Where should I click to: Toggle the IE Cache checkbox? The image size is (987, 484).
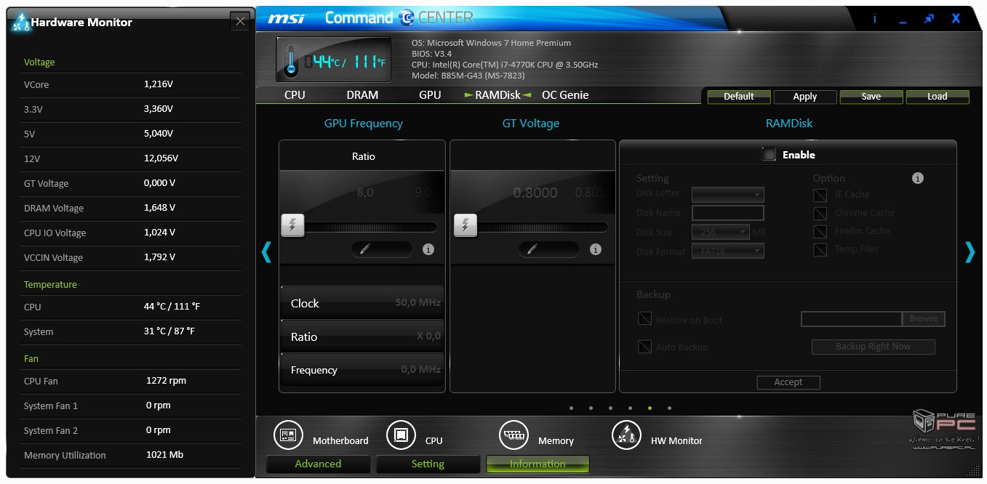[820, 195]
